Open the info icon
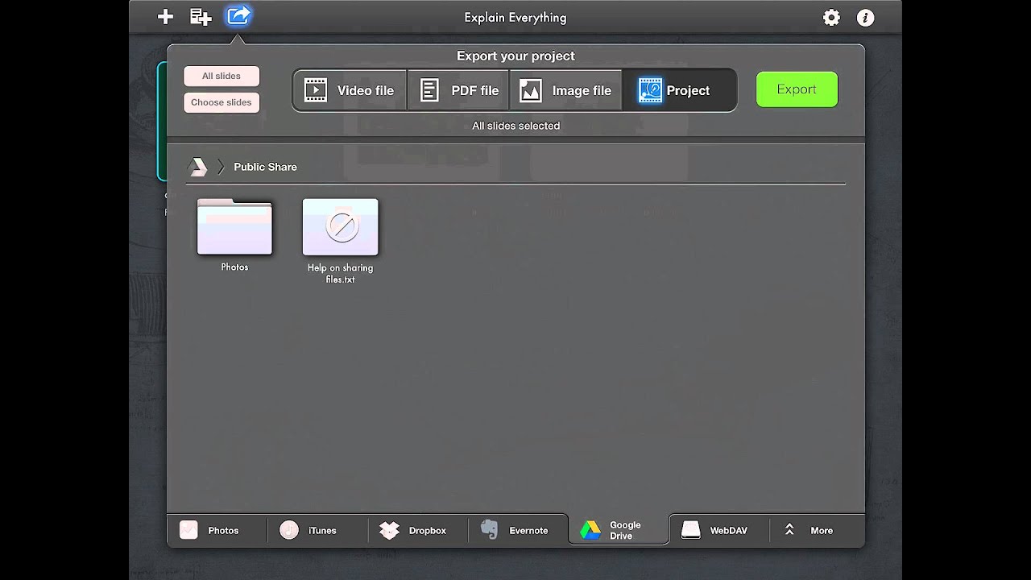 tap(865, 18)
